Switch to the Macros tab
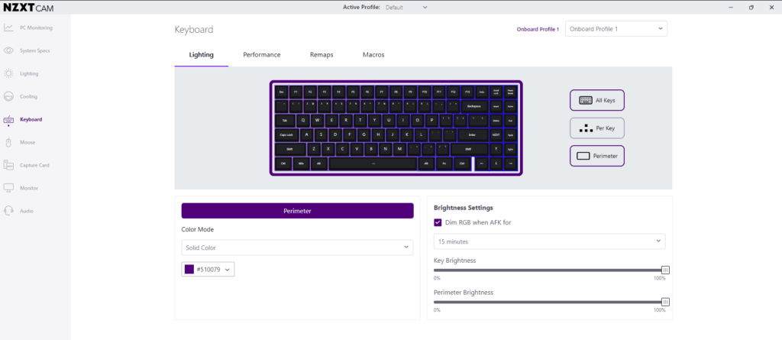Screen dimensions: 782x340 click(x=373, y=55)
